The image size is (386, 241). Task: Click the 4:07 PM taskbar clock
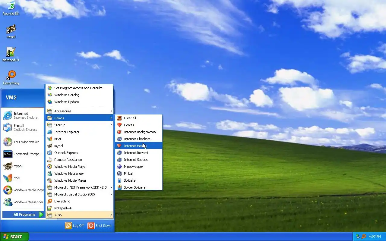375,236
